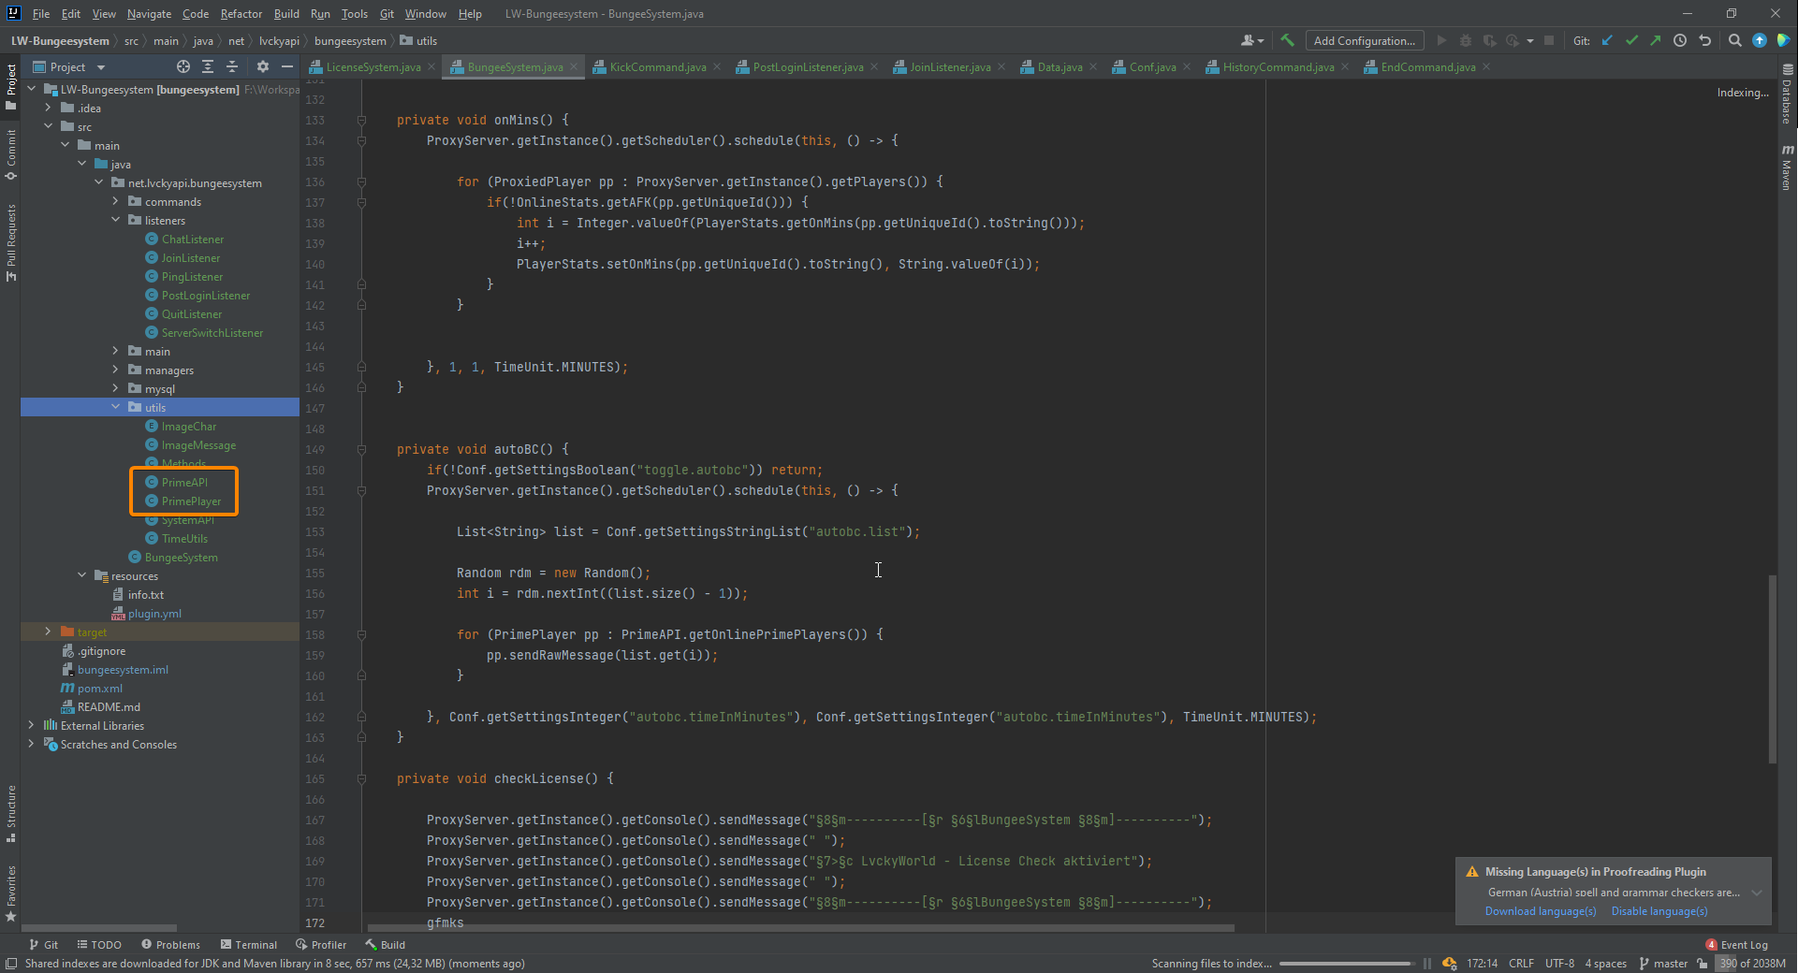This screenshot has height=973, width=1798.
Task: Open Git history clock icon
Action: pos(1680,40)
